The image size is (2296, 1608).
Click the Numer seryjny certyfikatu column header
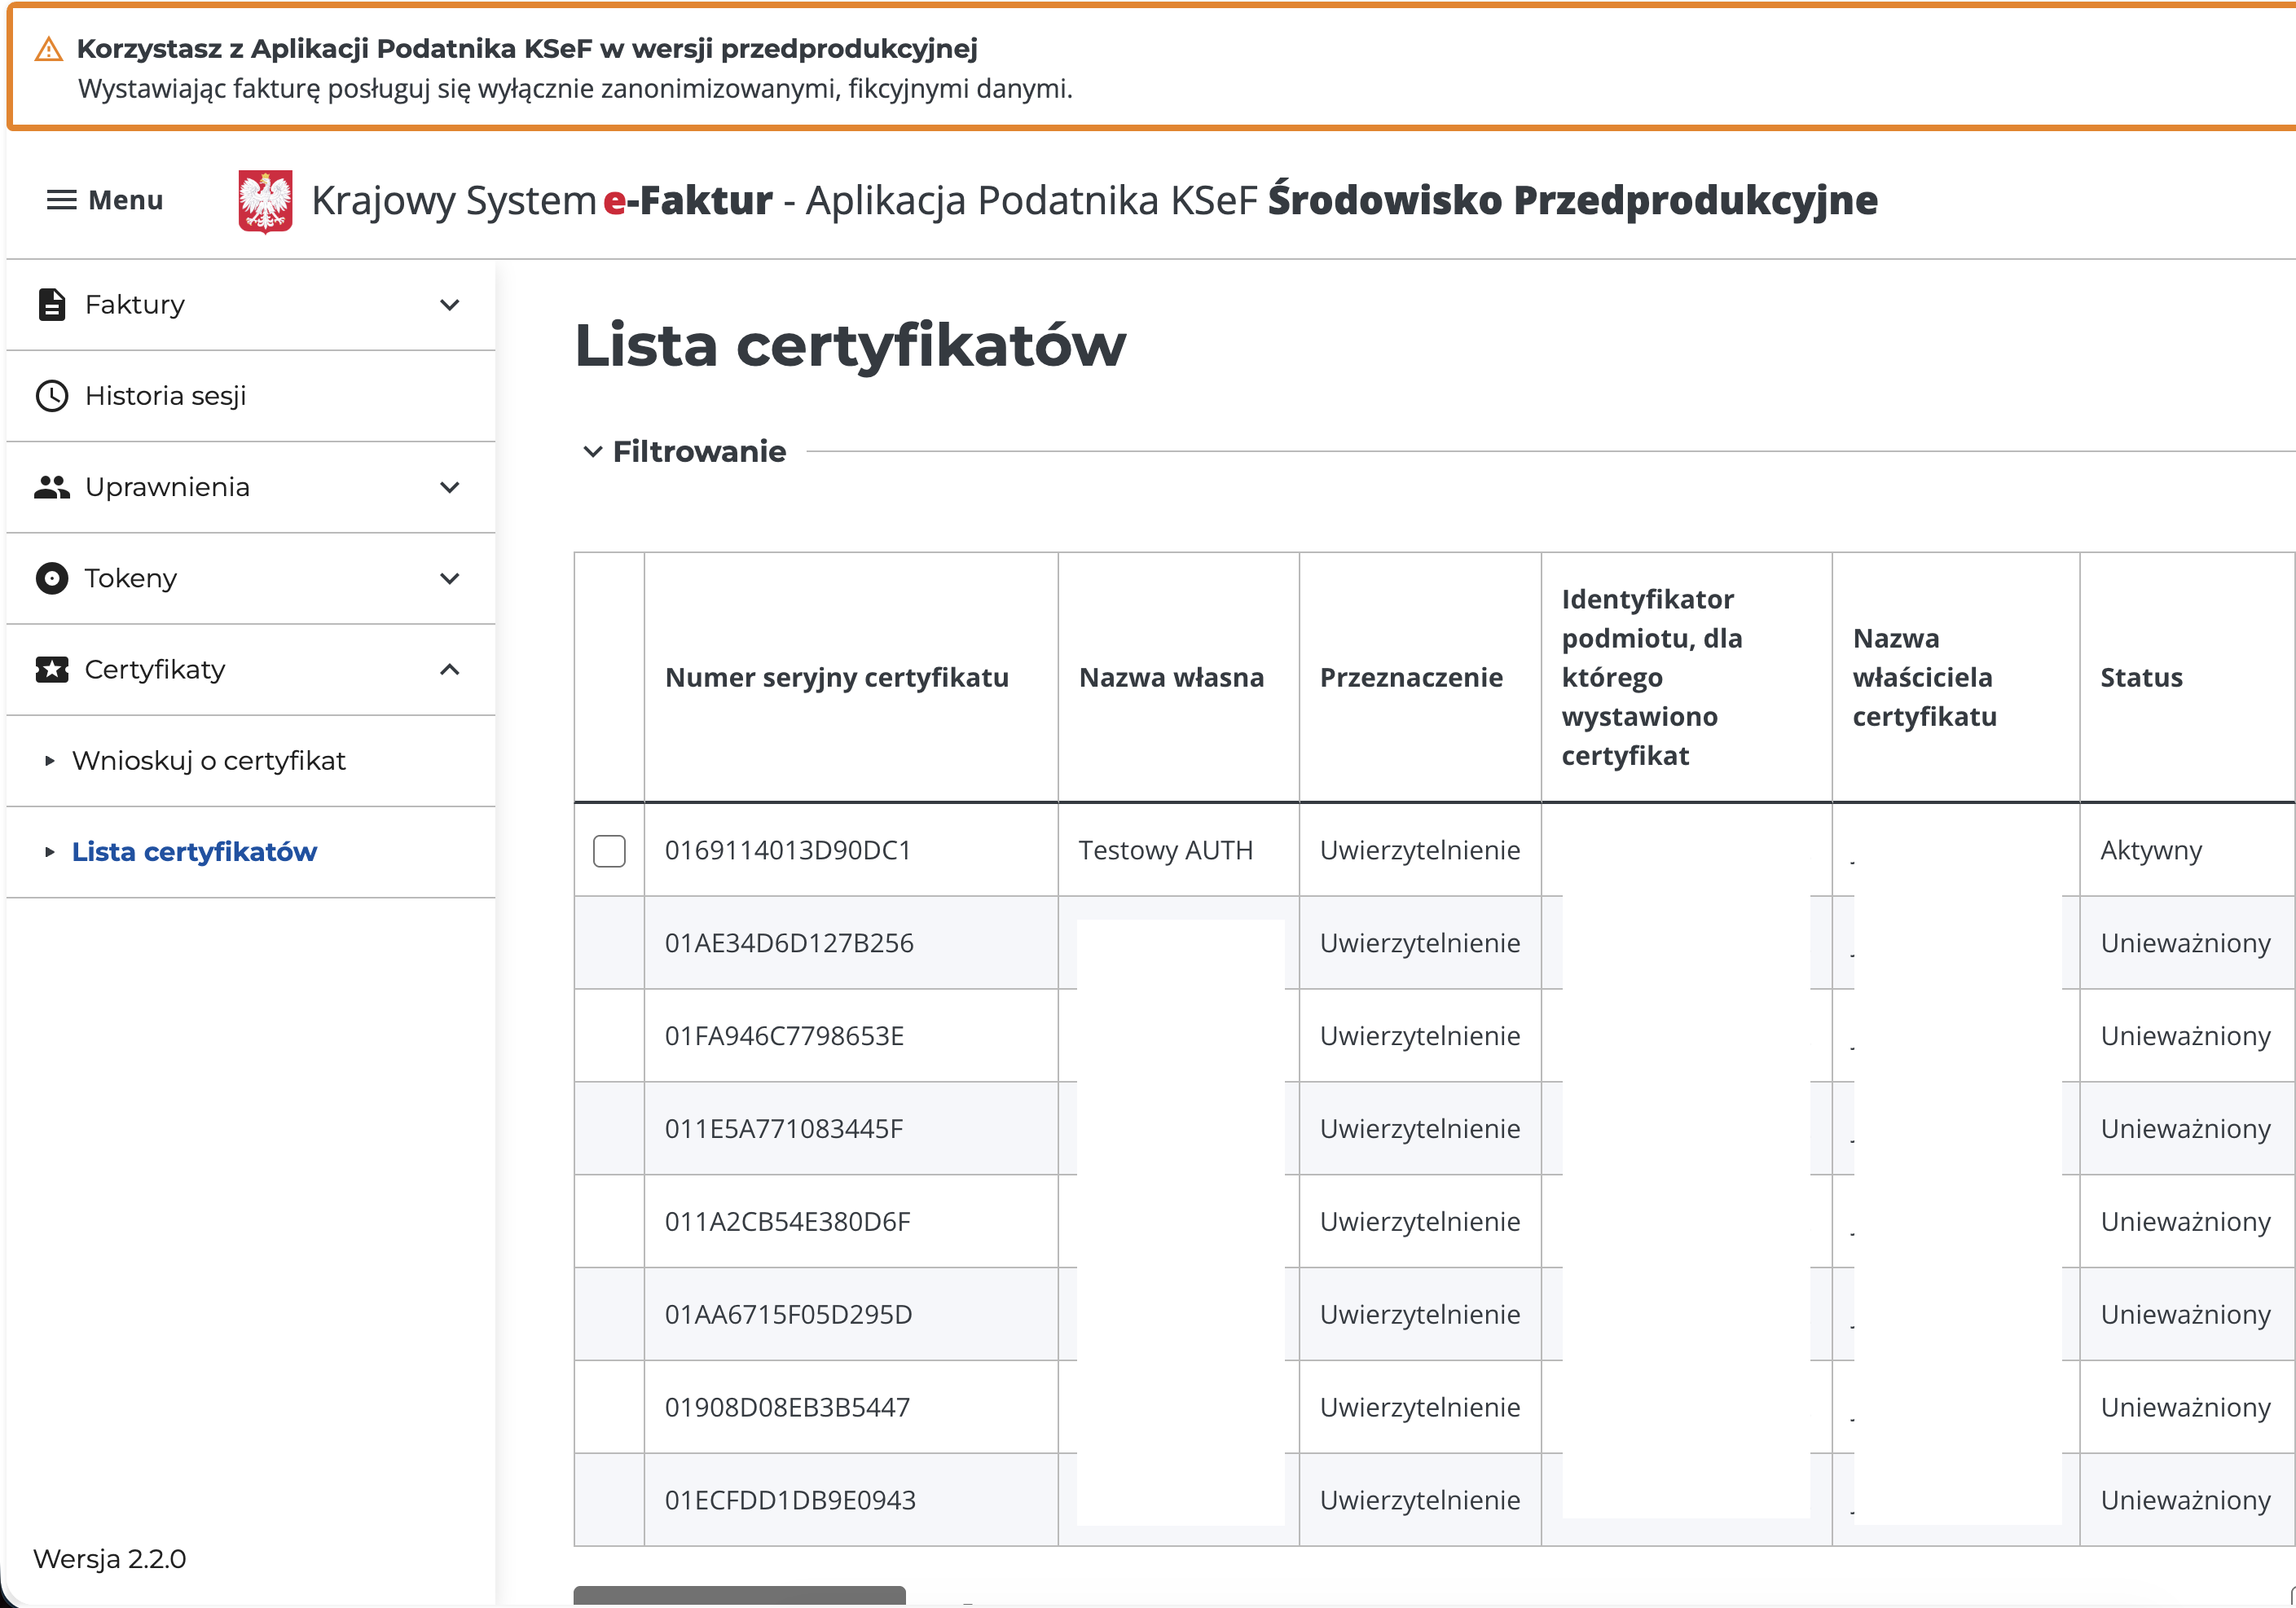click(836, 677)
